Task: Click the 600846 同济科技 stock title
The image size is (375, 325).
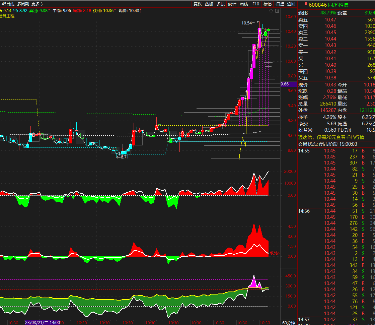Action: [x=328, y=5]
